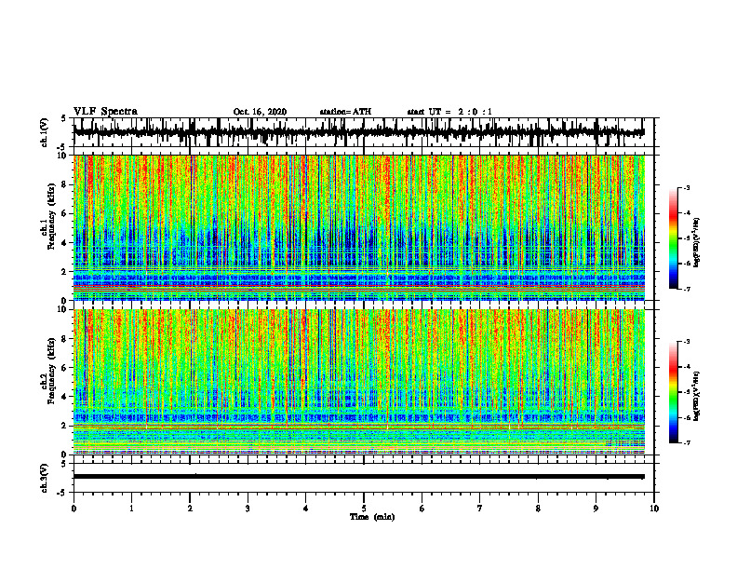Click the "0" tick on the time axis
Image resolution: width=737 pixels, height=570 pixels.
[x=74, y=509]
